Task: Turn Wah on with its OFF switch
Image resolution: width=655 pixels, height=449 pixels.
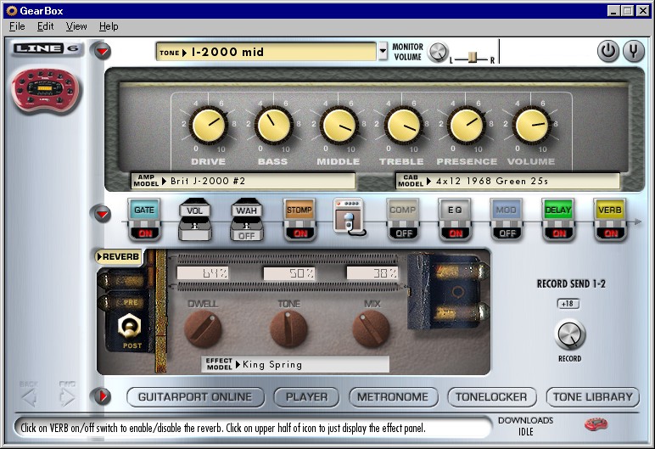Action: click(x=246, y=235)
